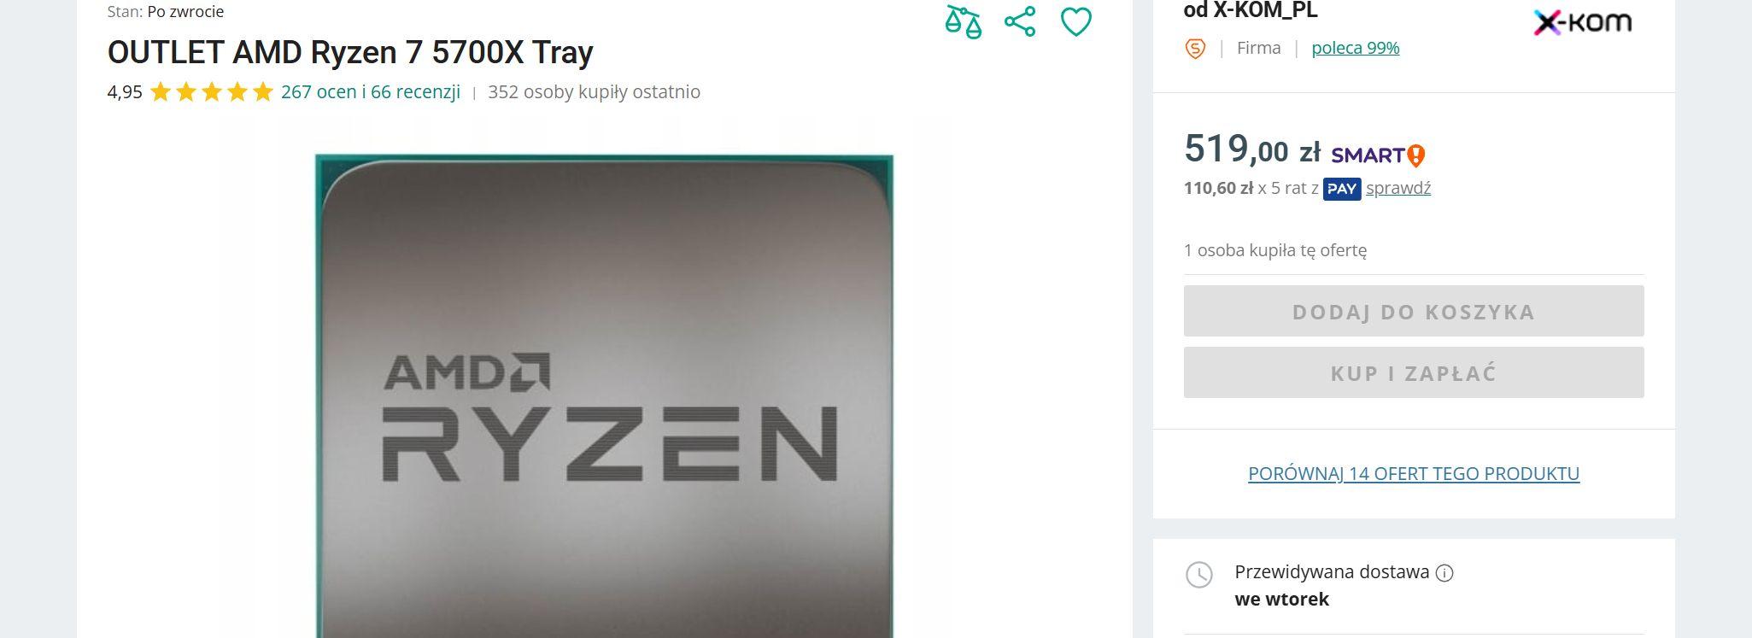Click the OUTLET AMD Ryzen 7 5700X Tray title

coord(350,52)
